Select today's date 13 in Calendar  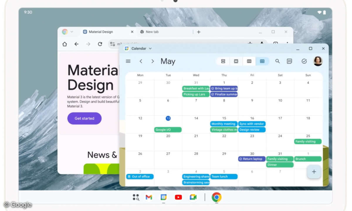tap(168, 118)
